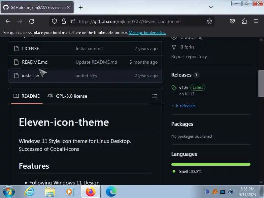
Task: Click the address bar URL field
Action: (x=130, y=21)
